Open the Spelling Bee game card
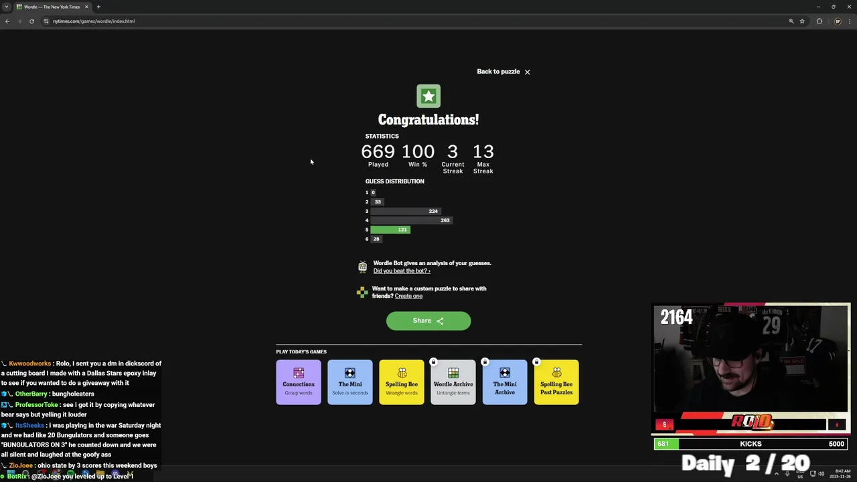Screen dimensions: 857x482 click(x=402, y=382)
